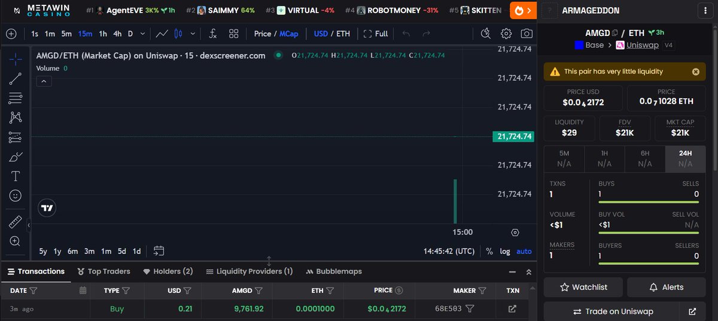Image resolution: width=718 pixels, height=321 pixels.
Task: Open the Alerts button
Action: point(665,287)
